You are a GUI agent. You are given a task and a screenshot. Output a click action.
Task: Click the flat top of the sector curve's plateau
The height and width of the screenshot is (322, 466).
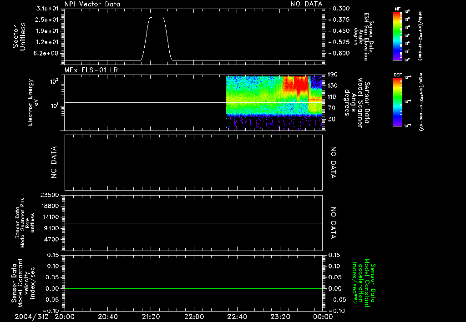[157, 17]
